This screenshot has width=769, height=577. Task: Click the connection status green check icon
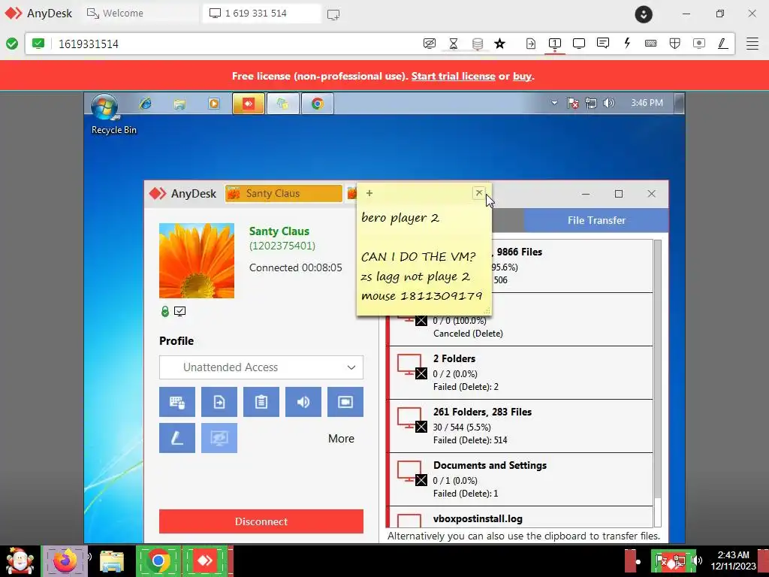(12, 44)
